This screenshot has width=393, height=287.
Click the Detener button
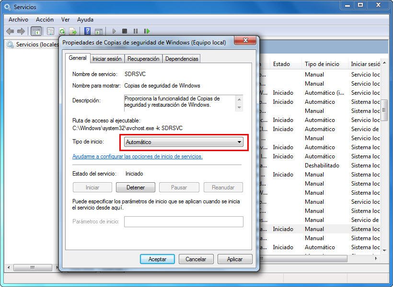136,188
